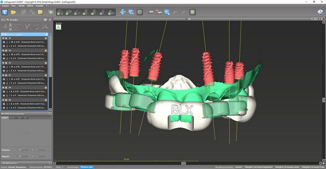Open the Widok menu
The width and height of the screenshot is (326, 169).
[x=30, y=6]
